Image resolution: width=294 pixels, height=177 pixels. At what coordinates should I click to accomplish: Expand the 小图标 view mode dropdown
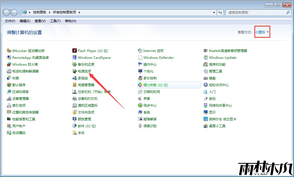(x=262, y=32)
